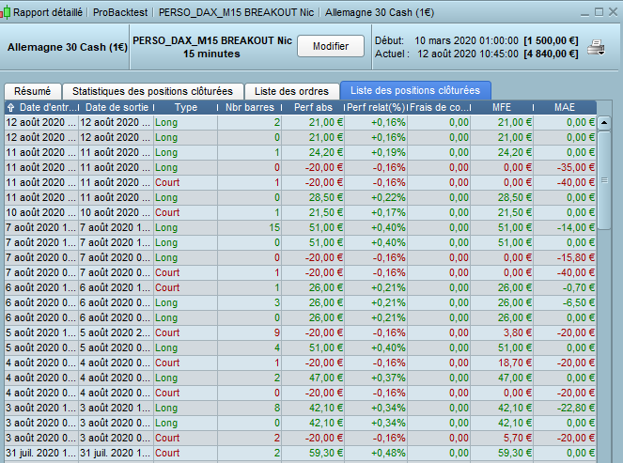Click the vertical scrollbar thumb
This screenshot has width=623, height=463.
point(604,180)
